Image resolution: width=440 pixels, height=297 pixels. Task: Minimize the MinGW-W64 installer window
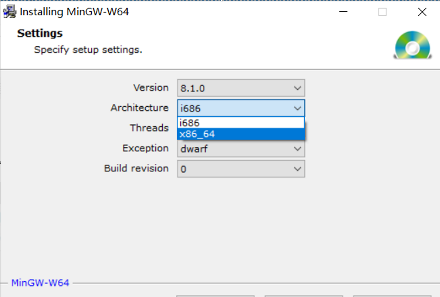click(x=343, y=12)
